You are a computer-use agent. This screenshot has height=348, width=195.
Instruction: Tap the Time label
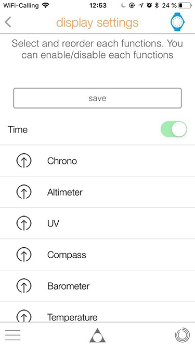pyautogui.click(x=18, y=129)
